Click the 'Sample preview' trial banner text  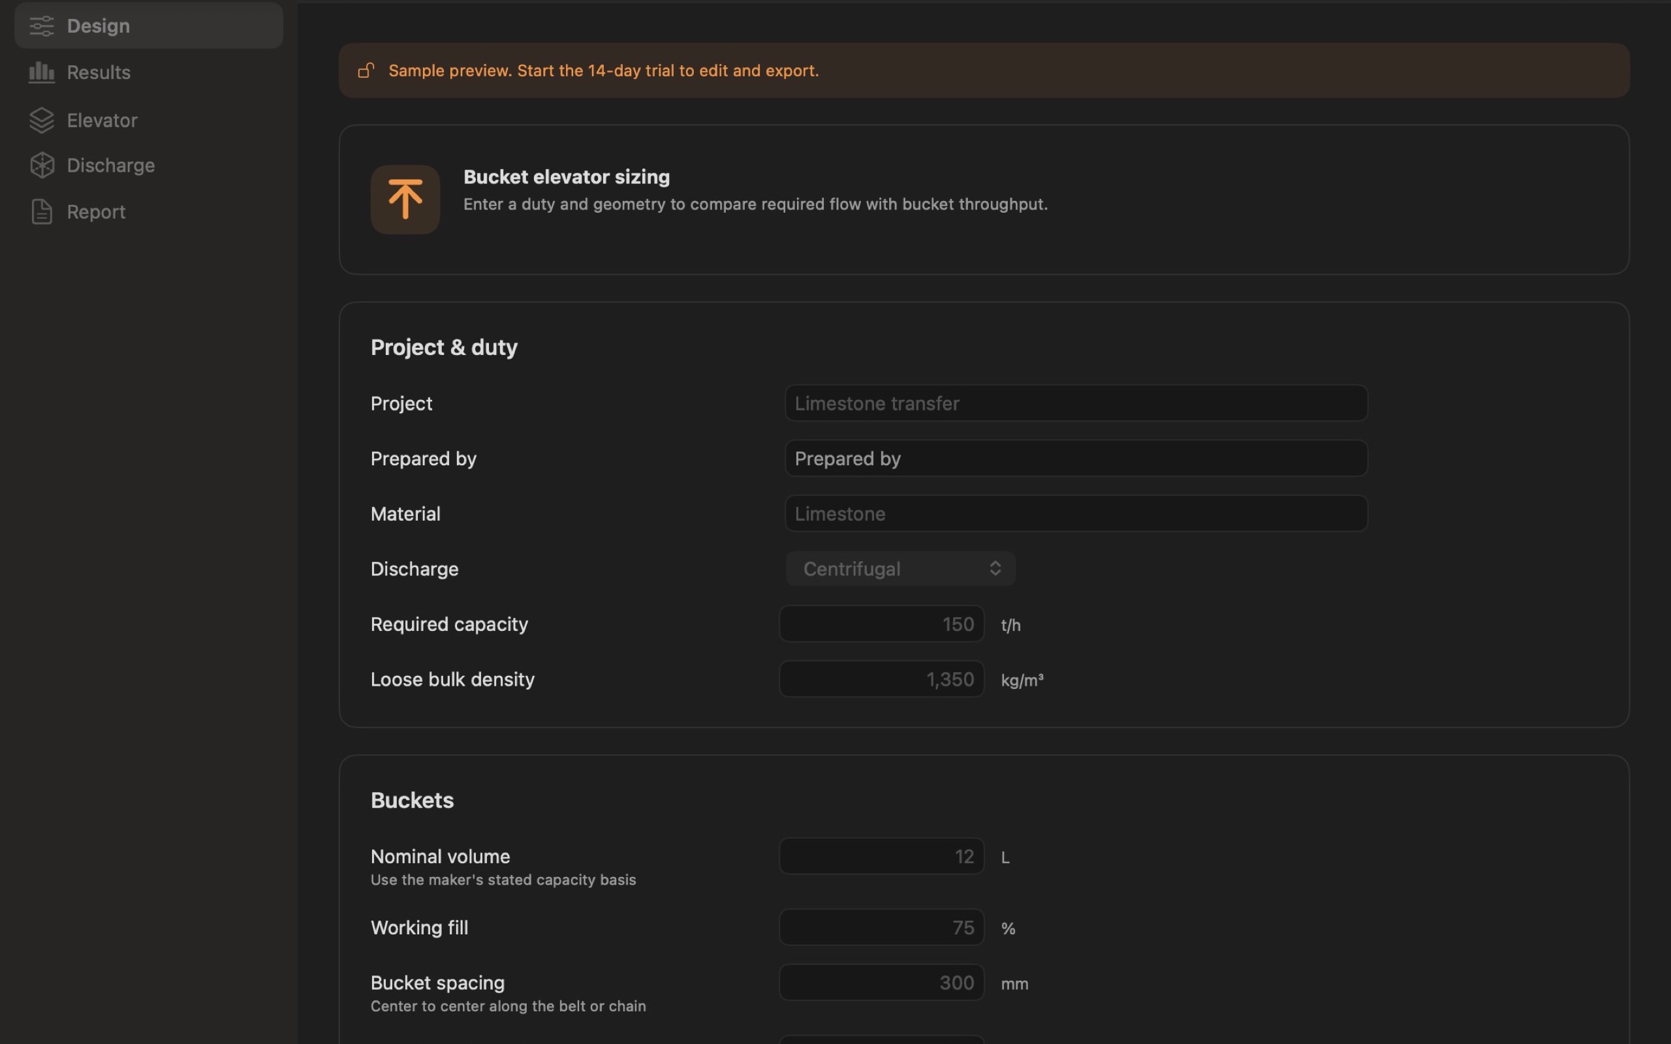coord(604,70)
